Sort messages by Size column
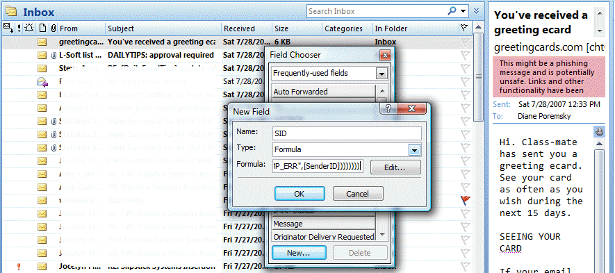The height and width of the screenshot is (273, 615). (297, 28)
